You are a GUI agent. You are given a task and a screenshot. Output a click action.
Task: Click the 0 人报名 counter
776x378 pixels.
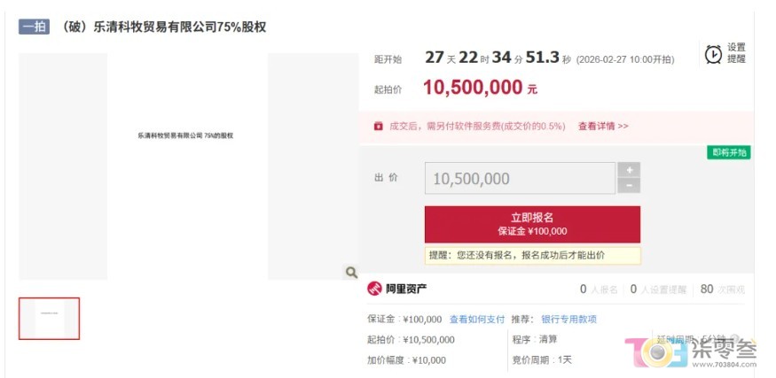(599, 289)
